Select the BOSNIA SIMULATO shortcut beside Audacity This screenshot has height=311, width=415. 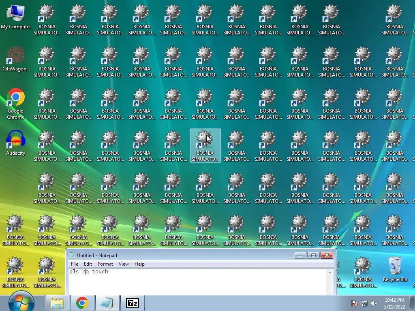[x=47, y=146]
